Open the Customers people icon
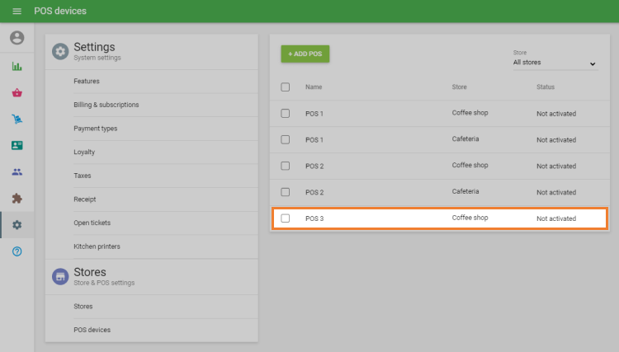This screenshot has height=352, width=619. tap(17, 171)
